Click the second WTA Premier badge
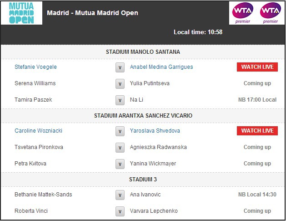 coord(270,13)
